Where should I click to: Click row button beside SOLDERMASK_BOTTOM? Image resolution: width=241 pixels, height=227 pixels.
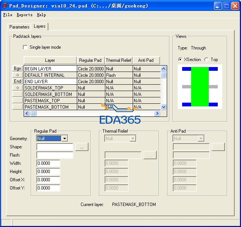coord(18,94)
